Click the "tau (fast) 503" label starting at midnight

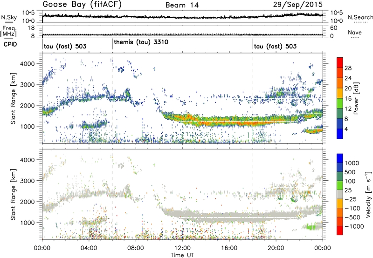[65, 46]
